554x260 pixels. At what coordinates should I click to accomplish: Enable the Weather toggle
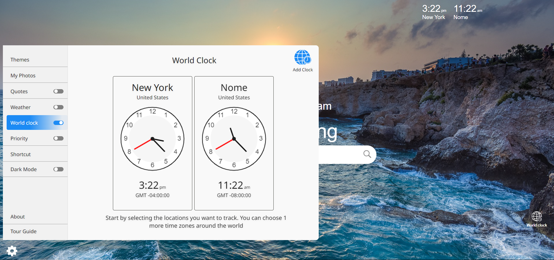(58, 107)
